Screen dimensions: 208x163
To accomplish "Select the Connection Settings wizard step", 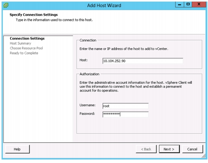I will (x=27, y=39).
